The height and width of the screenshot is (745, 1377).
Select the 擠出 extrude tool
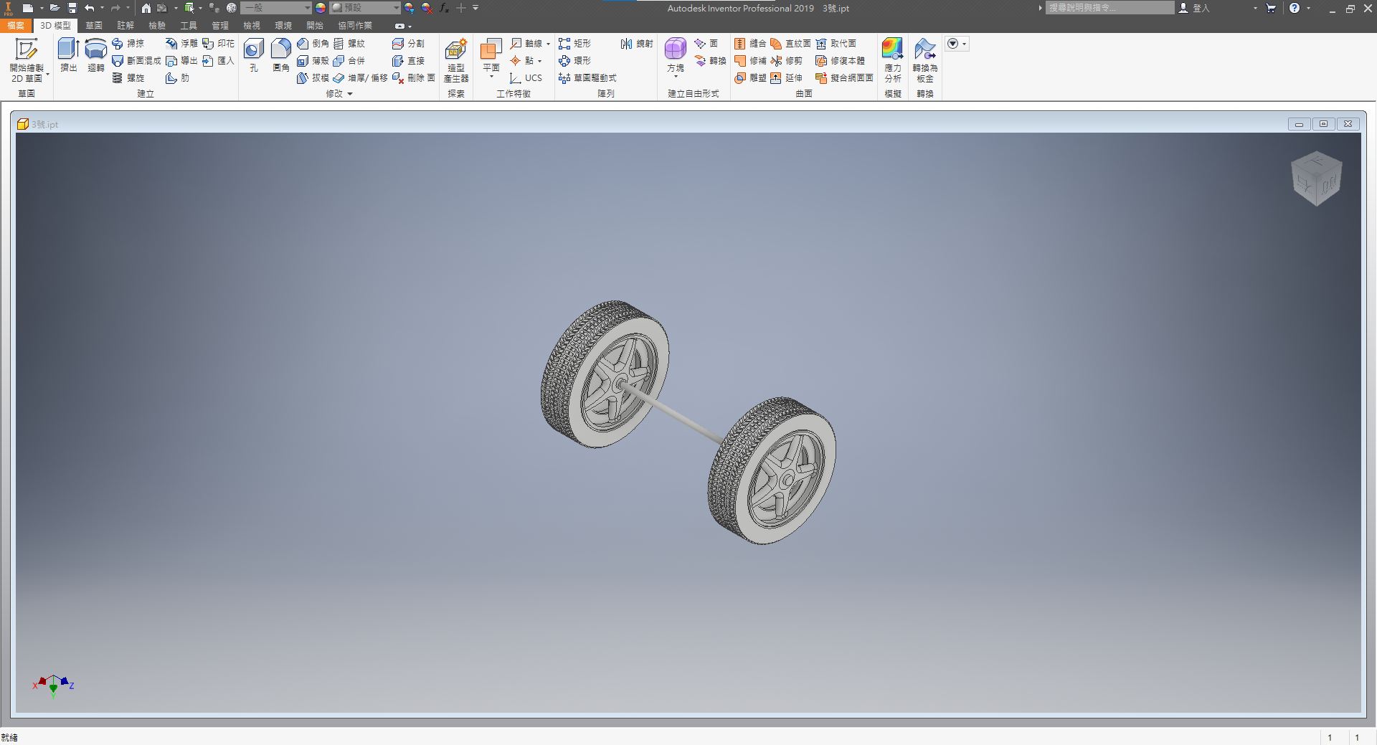[x=69, y=55]
